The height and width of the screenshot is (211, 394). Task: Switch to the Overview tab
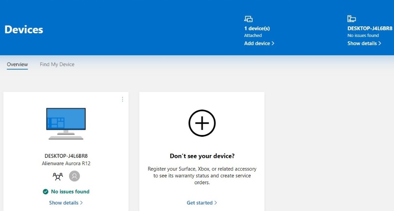click(17, 65)
